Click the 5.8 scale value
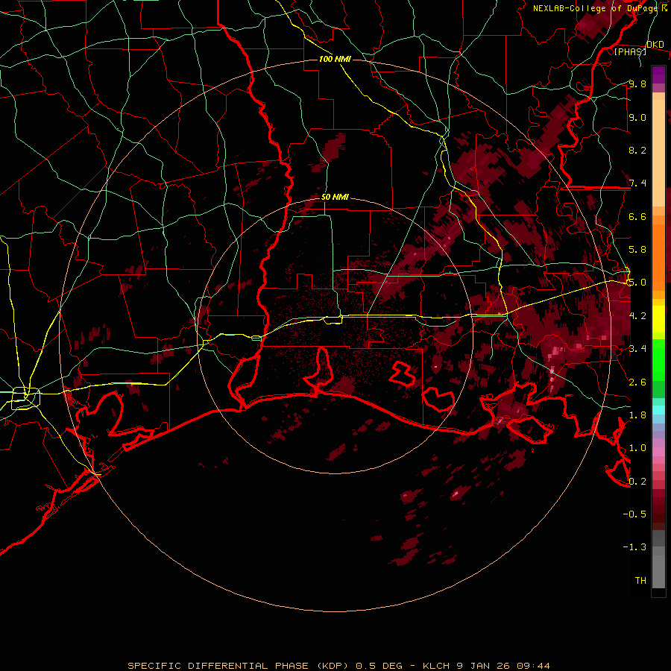This screenshot has height=671, width=671. tap(637, 250)
